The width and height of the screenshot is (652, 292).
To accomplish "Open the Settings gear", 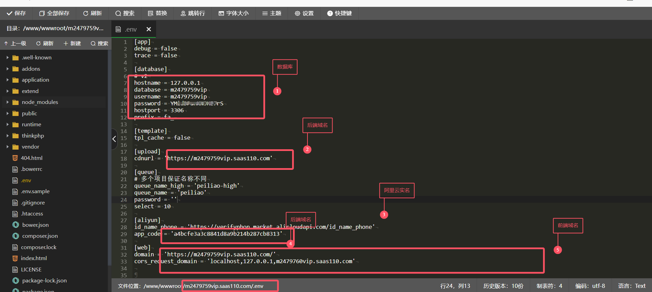I will point(304,13).
